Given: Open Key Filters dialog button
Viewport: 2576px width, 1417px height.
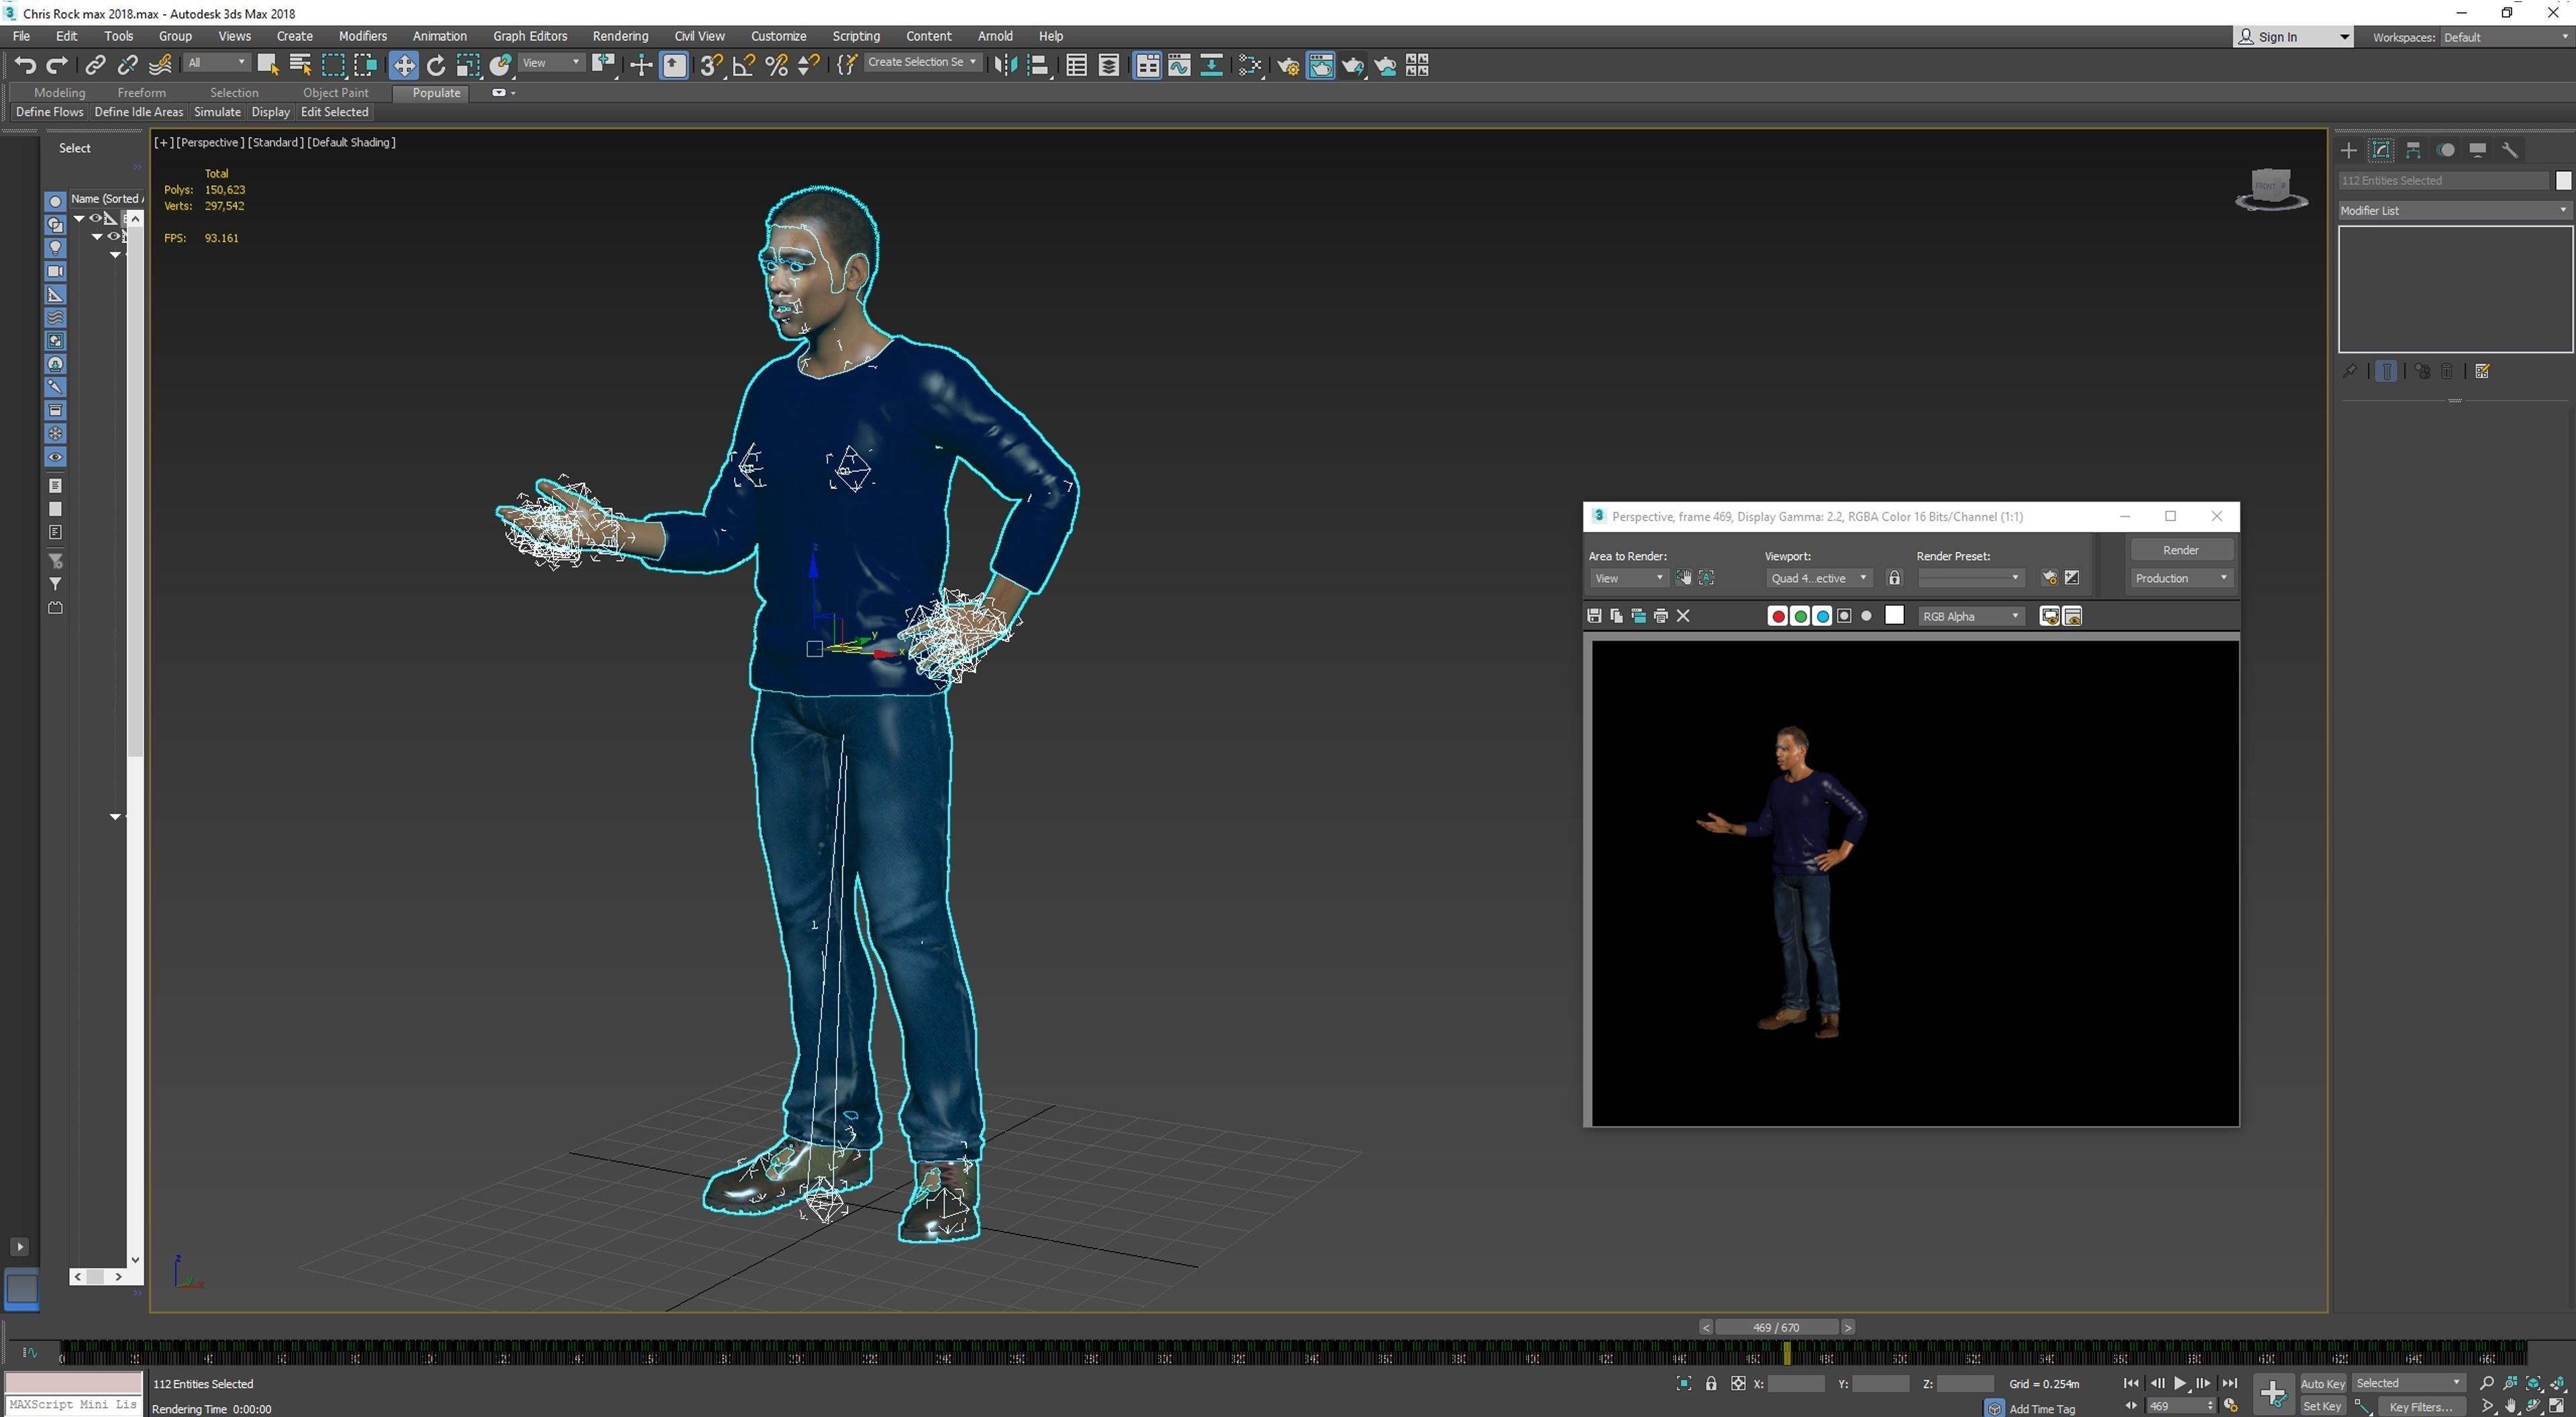Looking at the screenshot, I should 2420,1407.
